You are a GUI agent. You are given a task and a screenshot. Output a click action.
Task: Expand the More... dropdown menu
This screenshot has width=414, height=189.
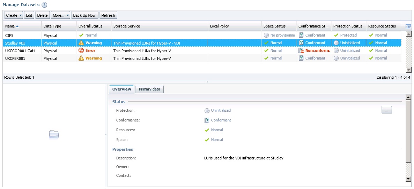(x=60, y=15)
